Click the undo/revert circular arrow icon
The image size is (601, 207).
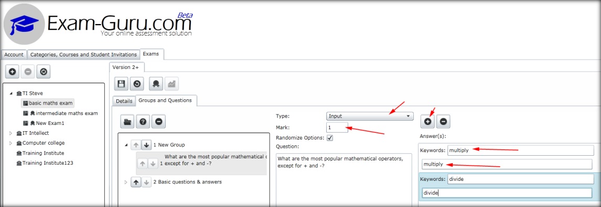137,84
